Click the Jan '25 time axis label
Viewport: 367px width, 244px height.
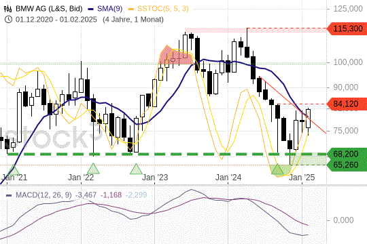pos(302,178)
